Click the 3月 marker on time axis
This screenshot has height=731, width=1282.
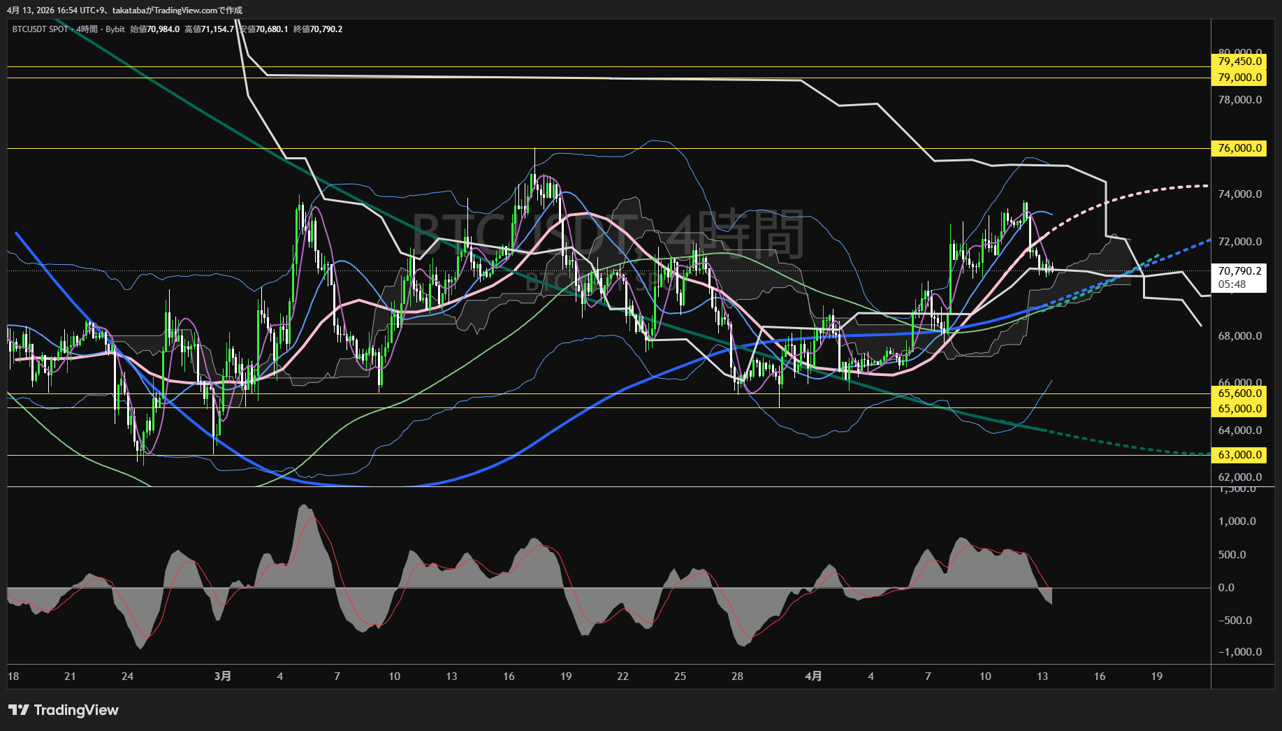click(222, 676)
